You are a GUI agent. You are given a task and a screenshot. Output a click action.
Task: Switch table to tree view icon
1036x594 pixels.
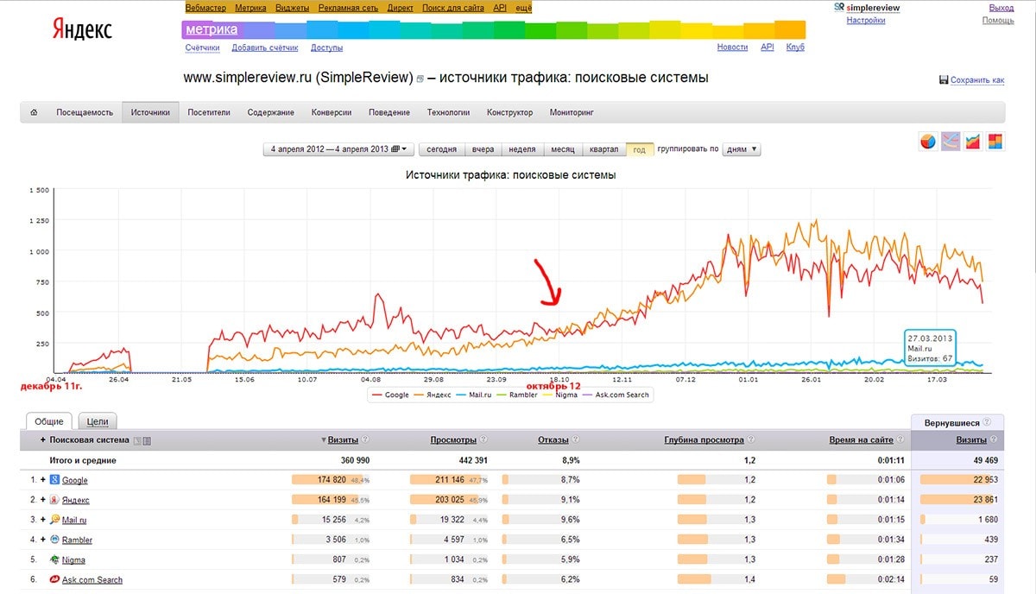pyautogui.click(x=136, y=441)
